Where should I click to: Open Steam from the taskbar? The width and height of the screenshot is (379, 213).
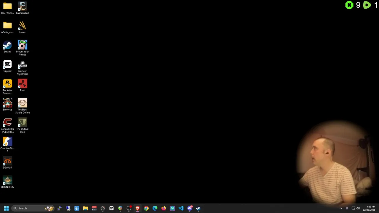(x=198, y=208)
